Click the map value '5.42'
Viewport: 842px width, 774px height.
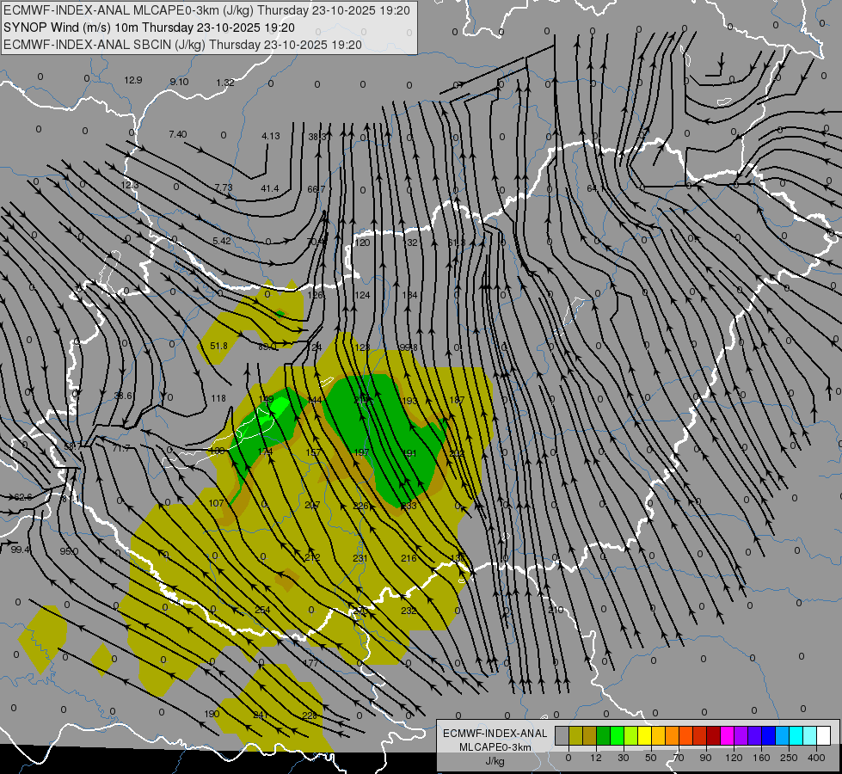pyautogui.click(x=222, y=241)
